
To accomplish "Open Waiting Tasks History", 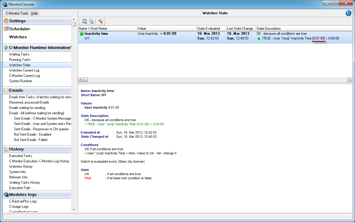I will pos(24,182).
